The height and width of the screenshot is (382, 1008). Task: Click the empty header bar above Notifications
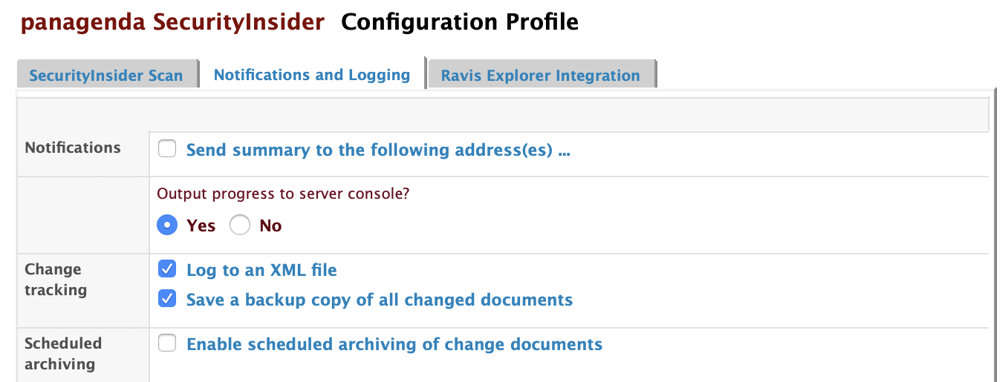coord(502,115)
